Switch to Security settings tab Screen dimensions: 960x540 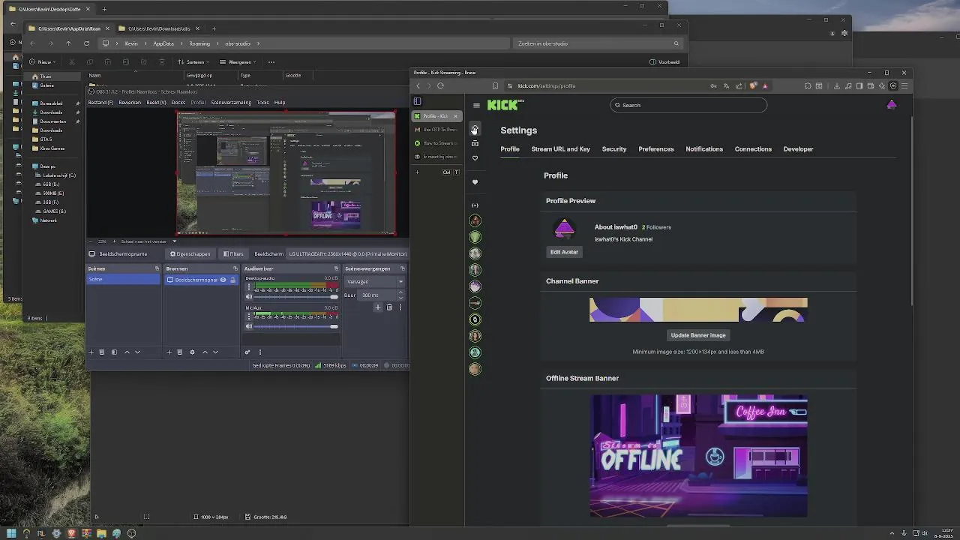(614, 149)
